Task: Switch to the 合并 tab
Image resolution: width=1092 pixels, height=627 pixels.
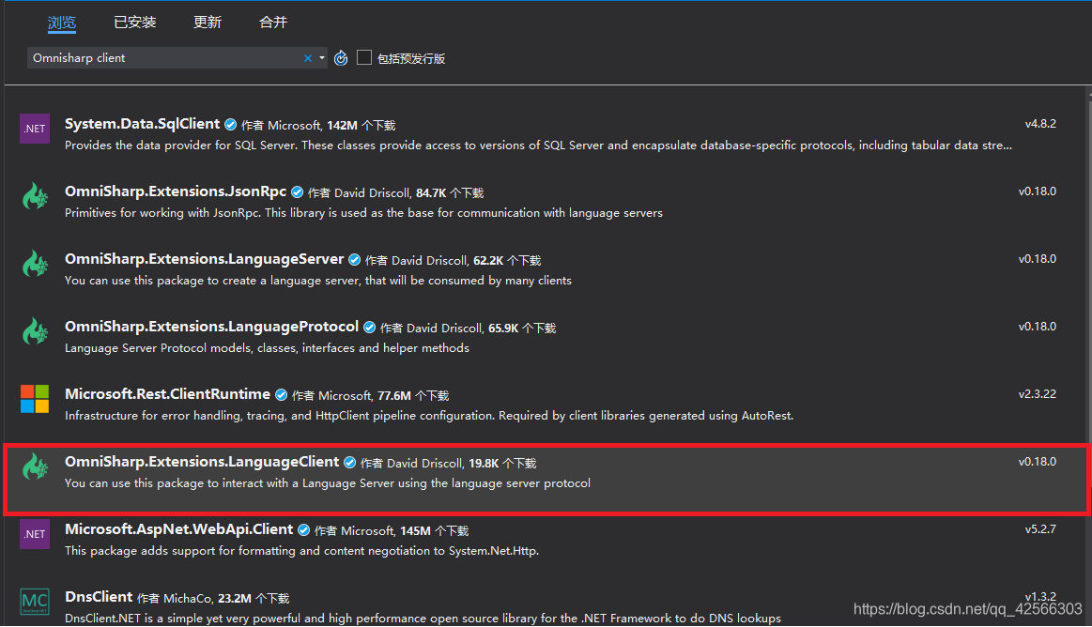Action: tap(272, 22)
